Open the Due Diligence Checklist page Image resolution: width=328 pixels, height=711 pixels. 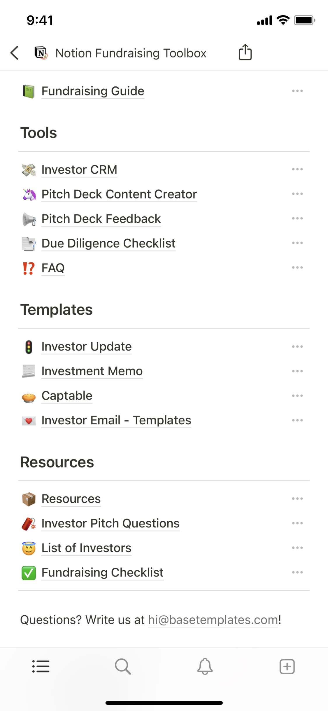108,243
